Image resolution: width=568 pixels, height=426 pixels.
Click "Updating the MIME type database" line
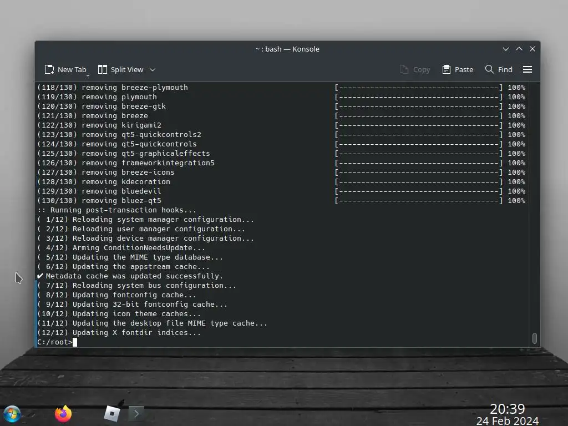click(130, 257)
